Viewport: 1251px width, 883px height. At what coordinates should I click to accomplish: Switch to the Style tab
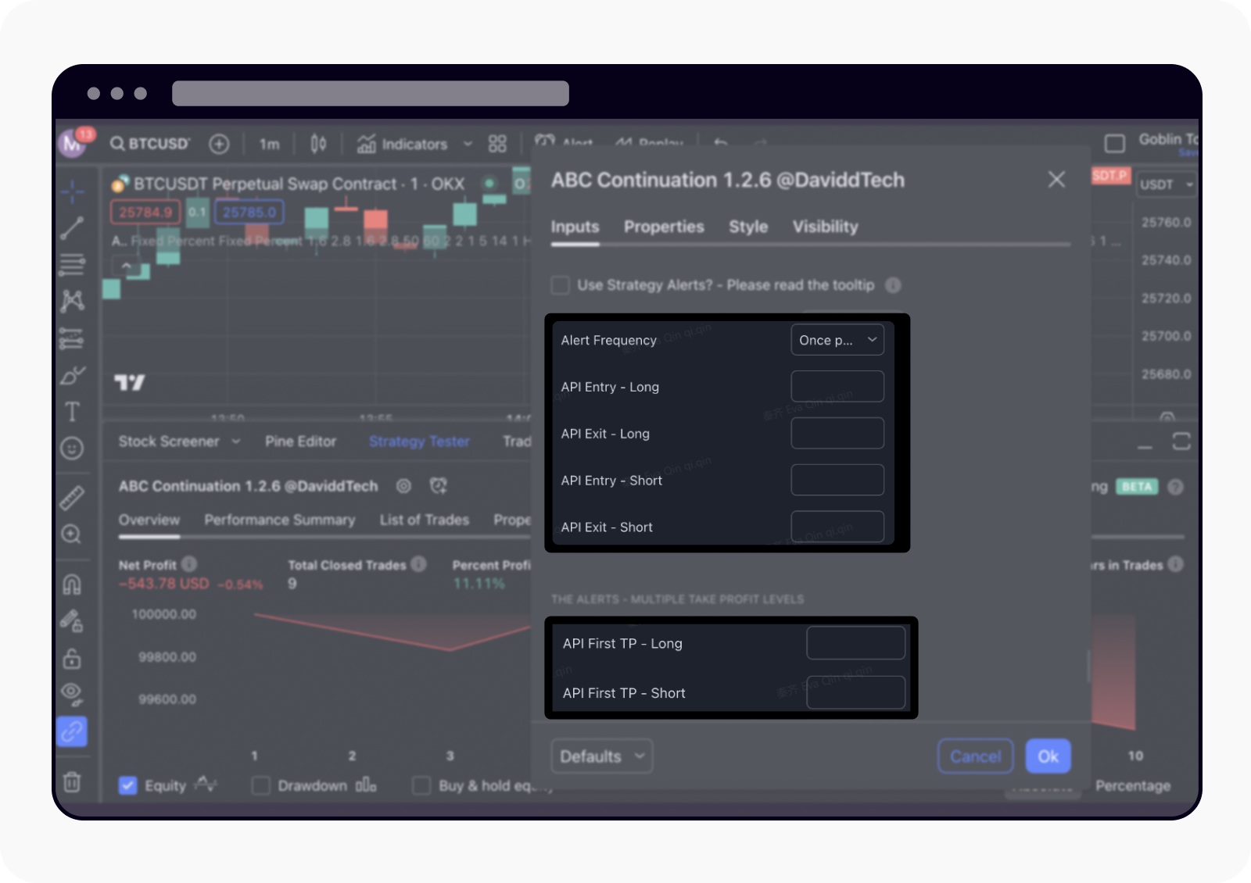point(748,227)
